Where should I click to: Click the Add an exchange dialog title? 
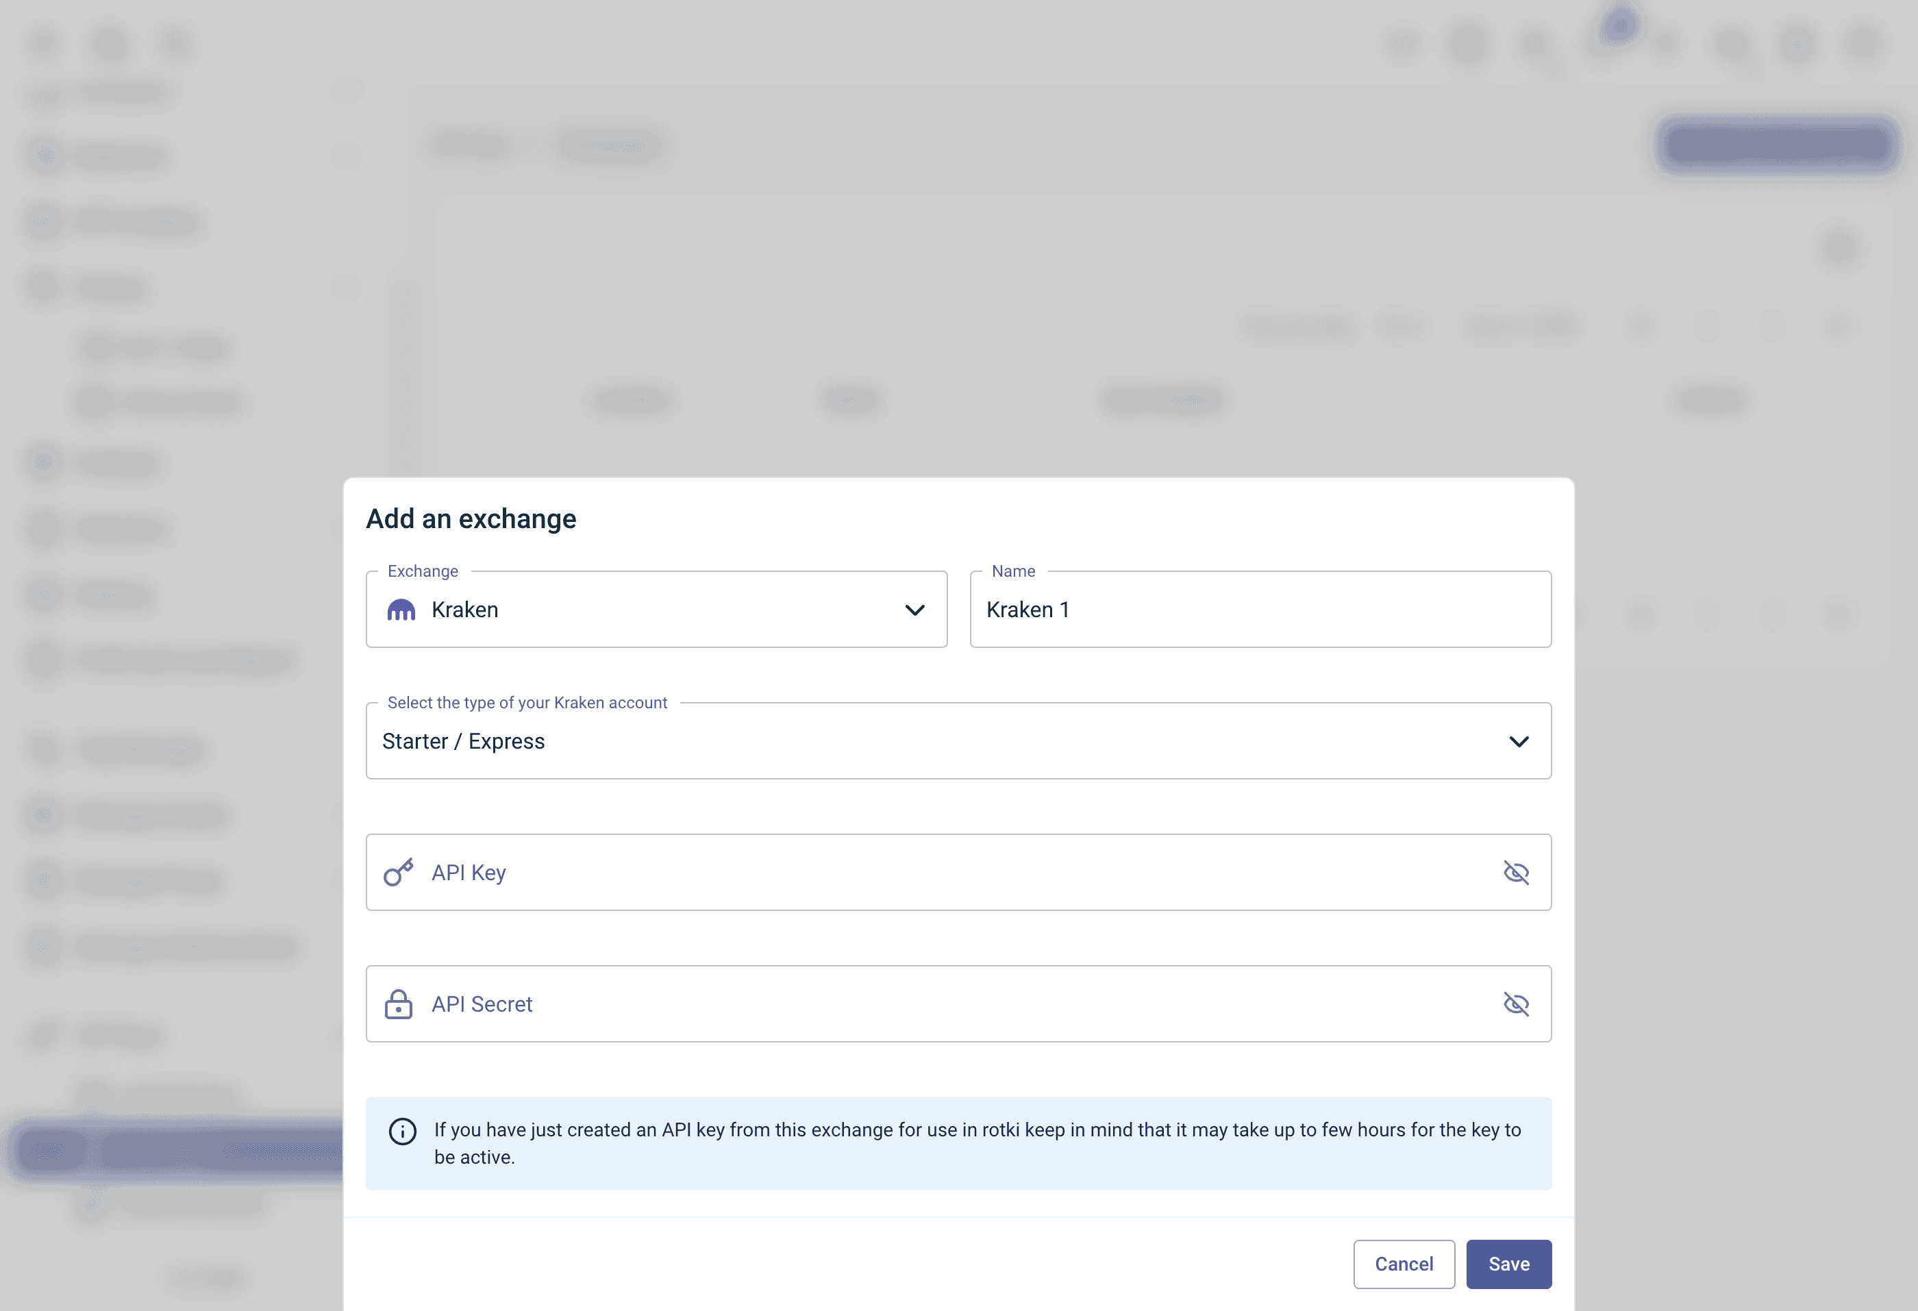pos(471,518)
